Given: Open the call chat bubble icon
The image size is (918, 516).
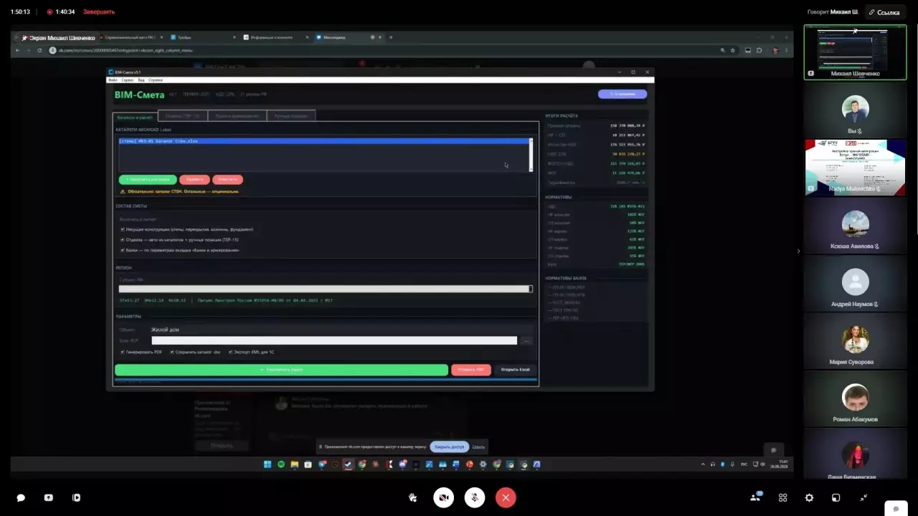Looking at the screenshot, I should click(x=21, y=497).
